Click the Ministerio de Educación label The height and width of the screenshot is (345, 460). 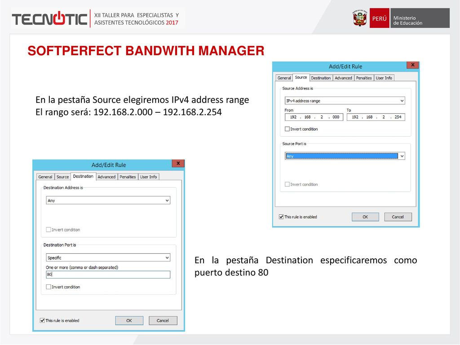point(408,20)
